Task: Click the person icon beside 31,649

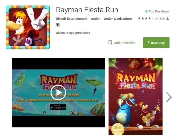Action: coord(168,19)
